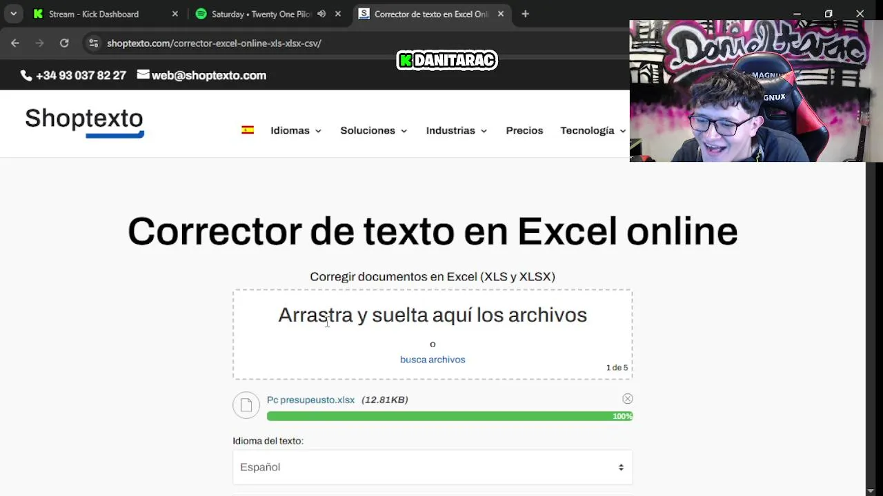Click the Shoptexto logo
Image resolution: width=883 pixels, height=496 pixels.
pos(84,122)
